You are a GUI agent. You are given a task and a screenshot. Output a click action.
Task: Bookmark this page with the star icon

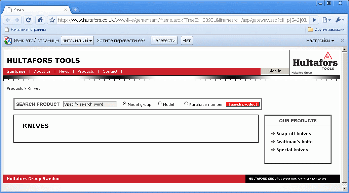[x=52, y=20]
